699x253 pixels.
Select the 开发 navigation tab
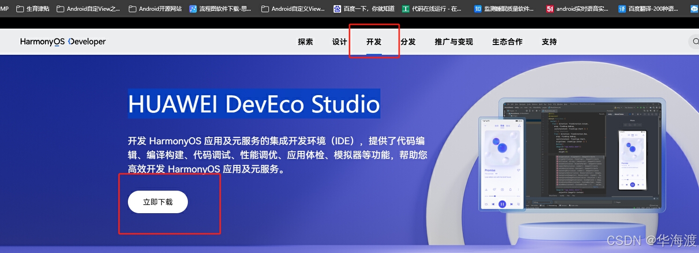(374, 42)
